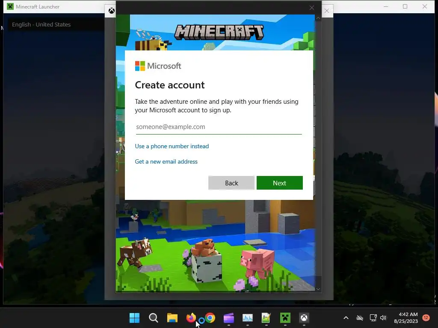The image size is (438, 328).
Task: Click the Xbox logo on dialog corner
Action: pos(112,11)
